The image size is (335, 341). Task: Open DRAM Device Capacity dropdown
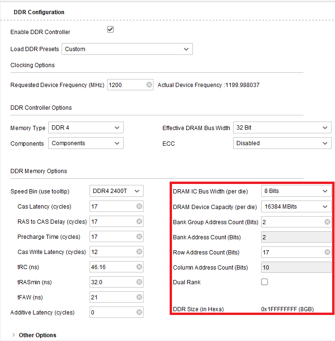(296, 207)
